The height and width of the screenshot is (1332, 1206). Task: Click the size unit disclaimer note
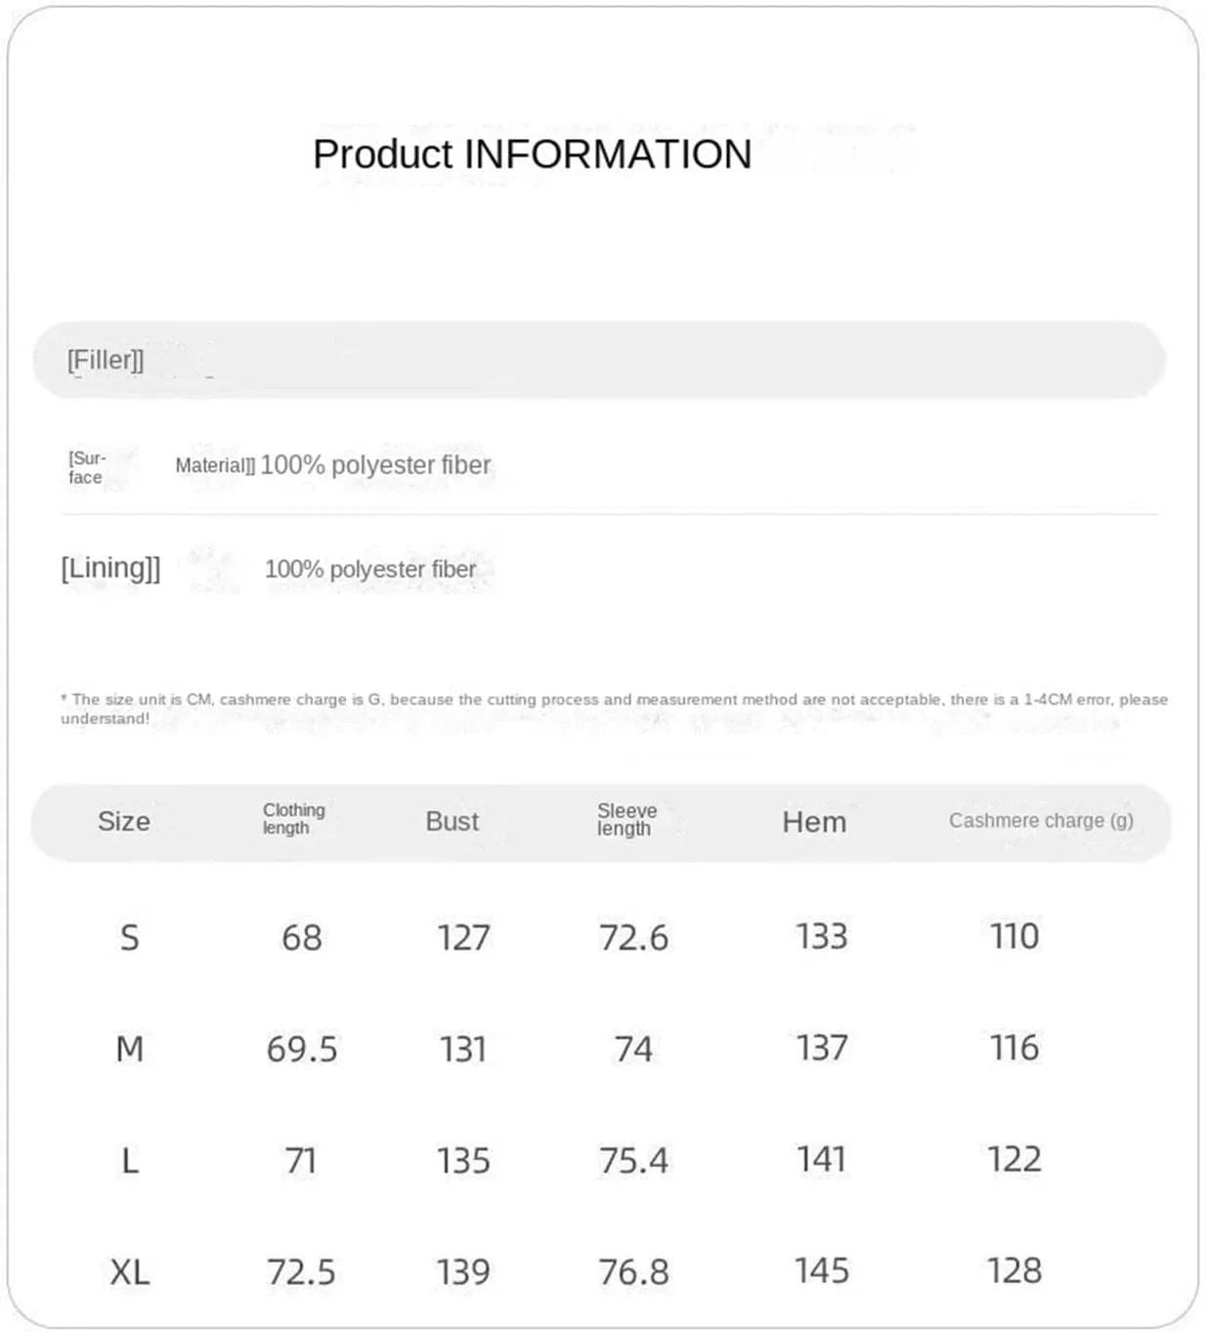click(613, 709)
